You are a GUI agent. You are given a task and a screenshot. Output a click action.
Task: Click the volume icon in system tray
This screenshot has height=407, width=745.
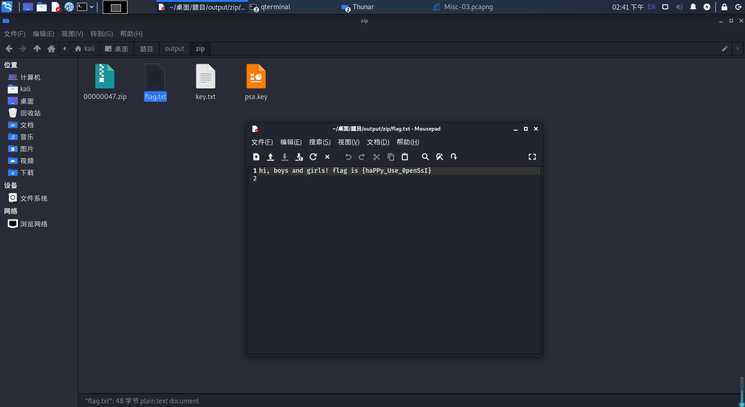(679, 7)
